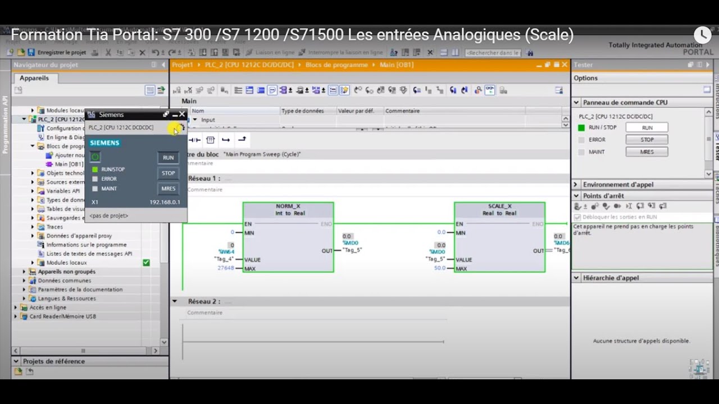Expand Langues & Ressources tree node
Viewport: 719px width, 404px height.
click(x=24, y=299)
